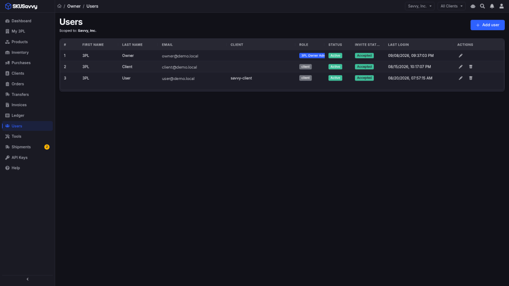Image resolution: width=509 pixels, height=286 pixels.
Task: Open the user profile icon
Action: 501,6
